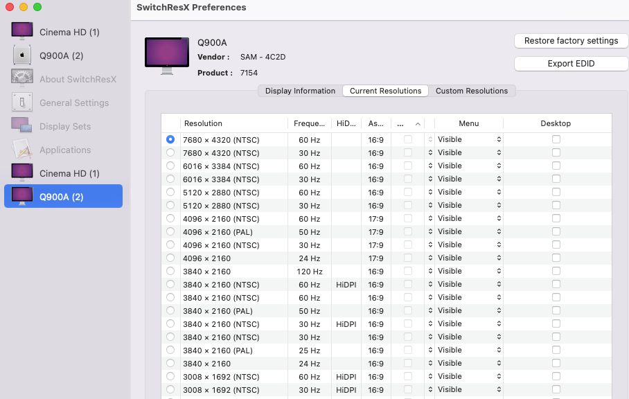Click the HiDPI column header

pyautogui.click(x=346, y=123)
